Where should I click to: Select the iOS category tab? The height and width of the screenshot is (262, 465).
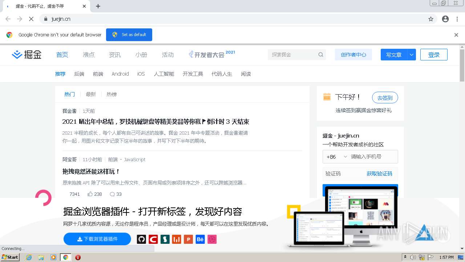(141, 74)
